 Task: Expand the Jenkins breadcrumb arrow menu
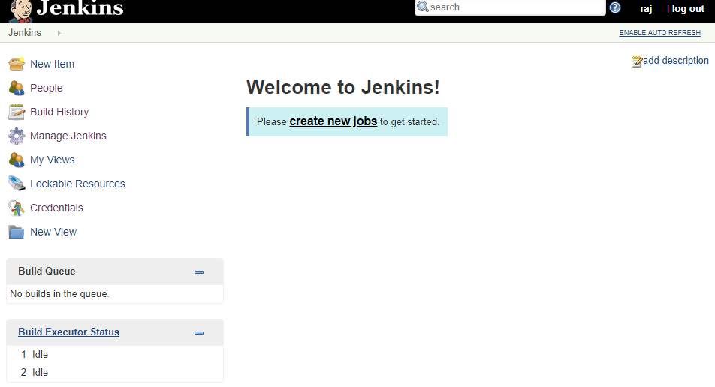59,33
